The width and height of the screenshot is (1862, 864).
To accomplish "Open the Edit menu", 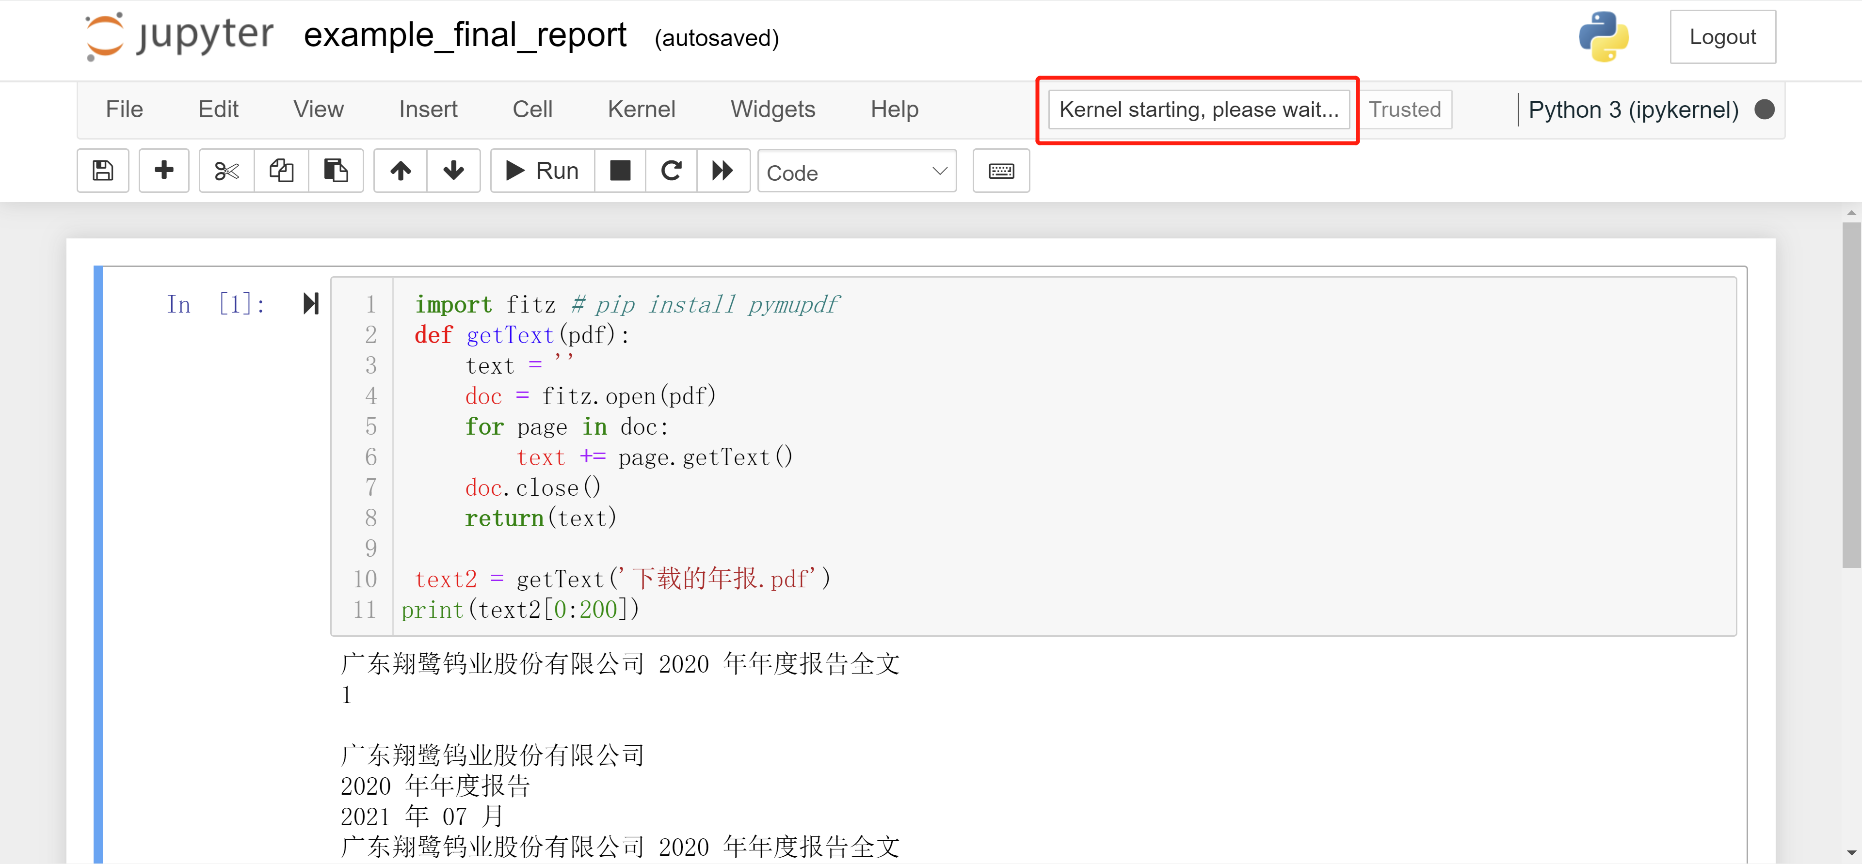I will pyautogui.click(x=218, y=109).
